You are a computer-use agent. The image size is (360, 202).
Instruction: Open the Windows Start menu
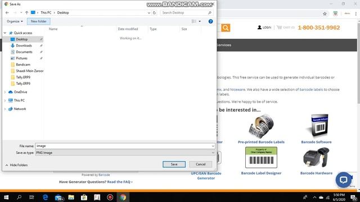click(6, 197)
